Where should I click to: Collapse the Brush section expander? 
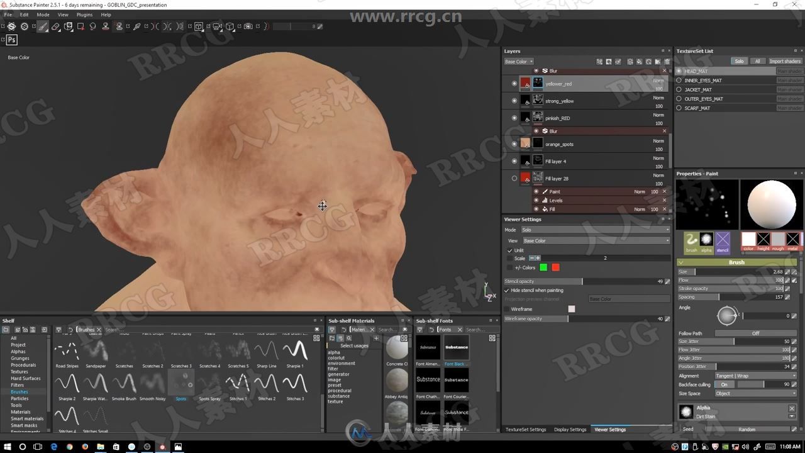(x=681, y=262)
